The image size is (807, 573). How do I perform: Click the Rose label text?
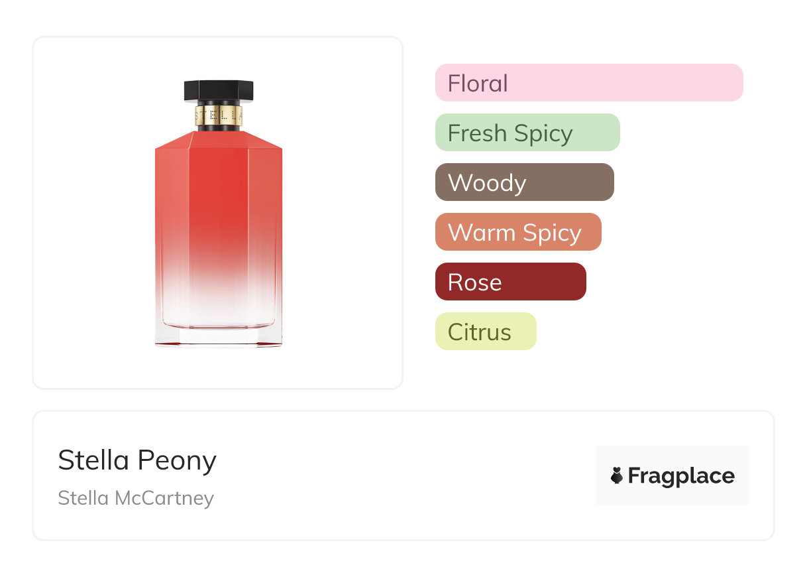(474, 283)
